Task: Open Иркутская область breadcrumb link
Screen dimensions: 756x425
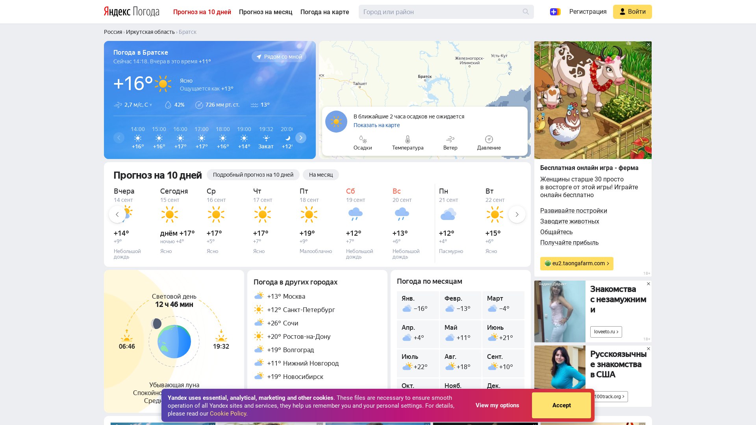Action: (x=150, y=32)
